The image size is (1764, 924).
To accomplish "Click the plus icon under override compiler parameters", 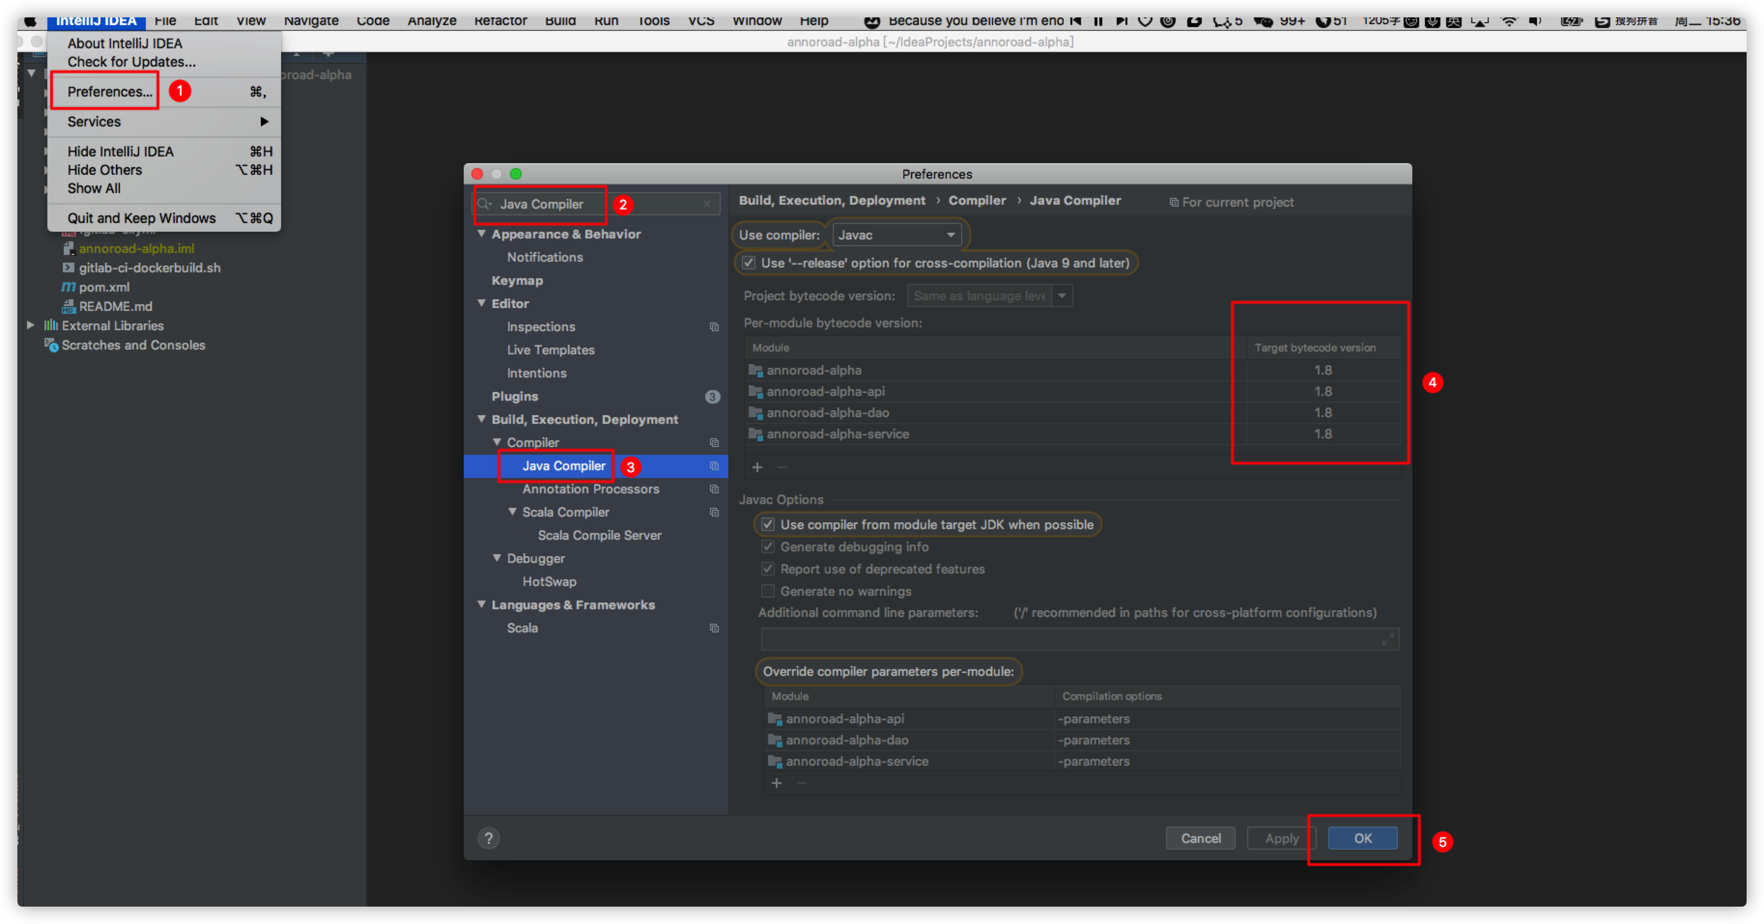I will [776, 783].
